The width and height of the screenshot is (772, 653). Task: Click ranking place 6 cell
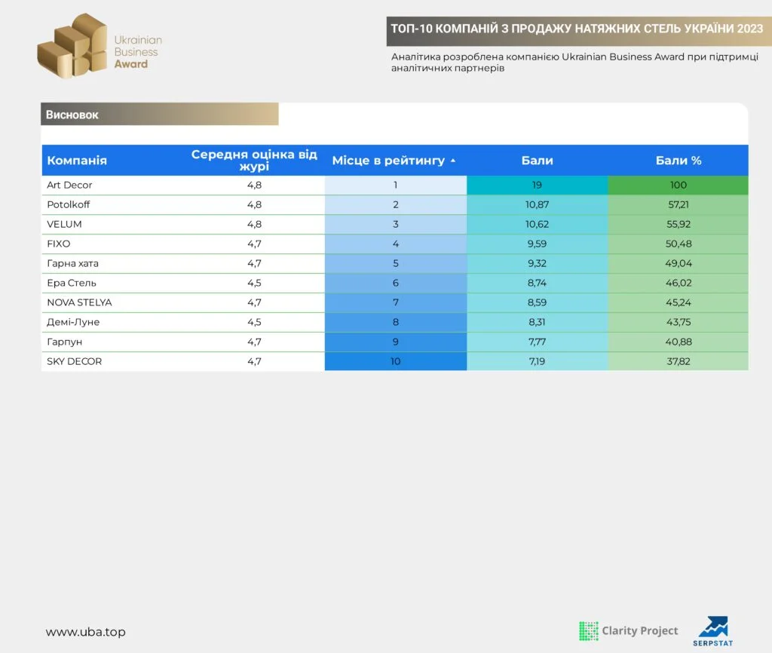pos(396,284)
